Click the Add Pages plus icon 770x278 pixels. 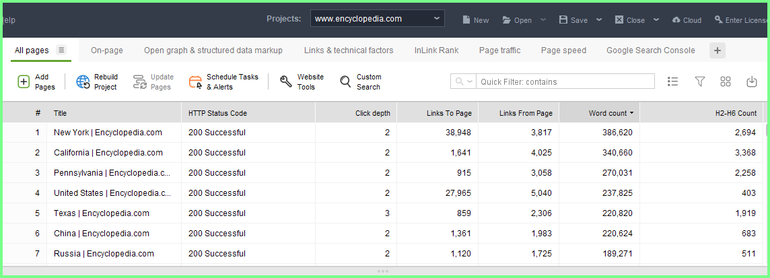[24, 81]
